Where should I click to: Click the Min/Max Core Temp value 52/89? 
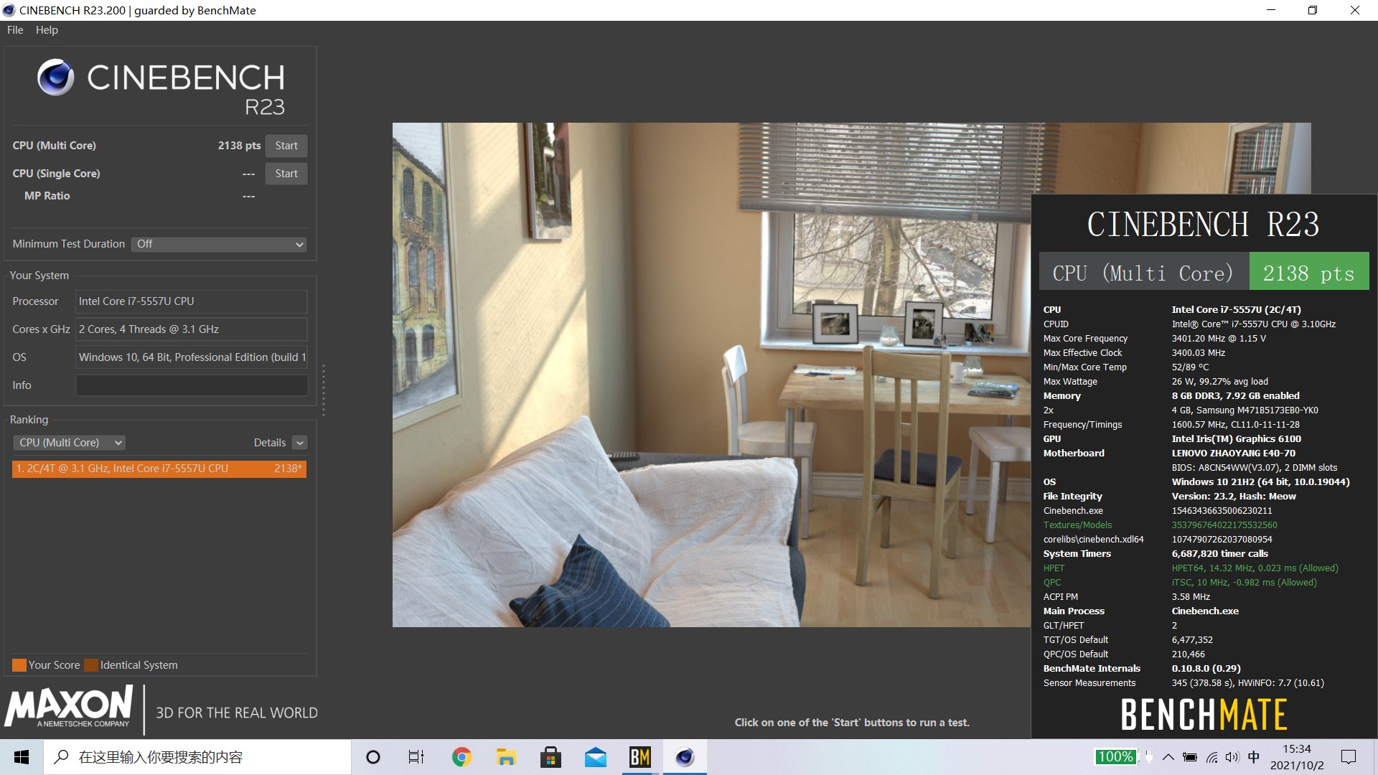tap(1190, 367)
